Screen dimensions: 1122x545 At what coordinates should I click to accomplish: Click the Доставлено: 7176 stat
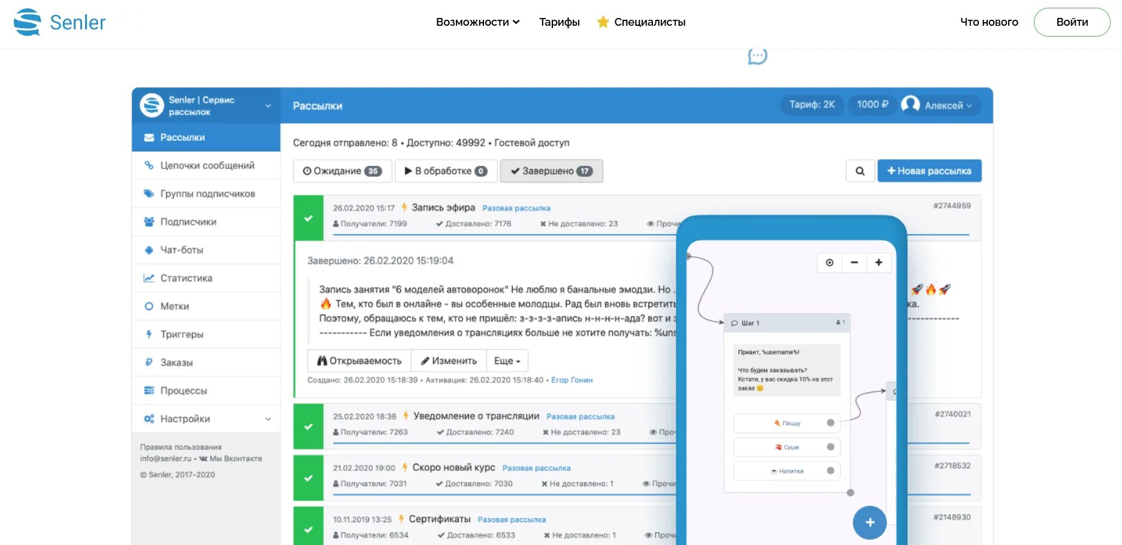473,223
